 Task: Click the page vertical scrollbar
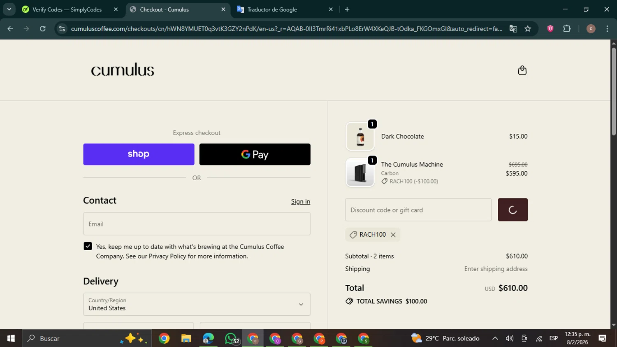(613, 91)
